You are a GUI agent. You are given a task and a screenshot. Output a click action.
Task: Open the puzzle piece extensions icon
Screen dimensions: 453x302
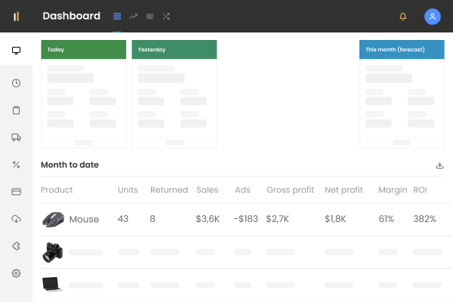coord(16,246)
